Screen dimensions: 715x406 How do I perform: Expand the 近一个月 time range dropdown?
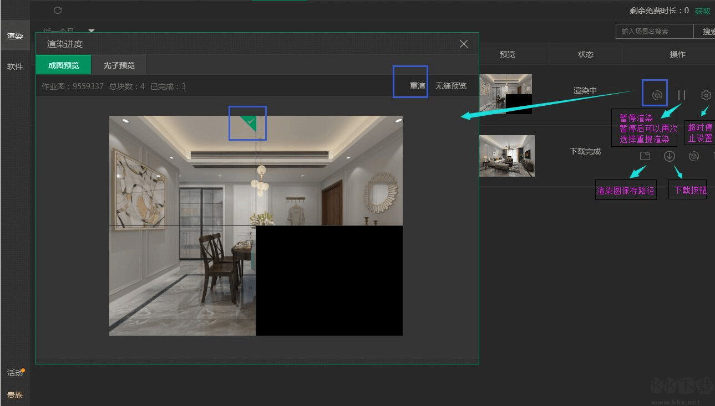[x=91, y=31]
